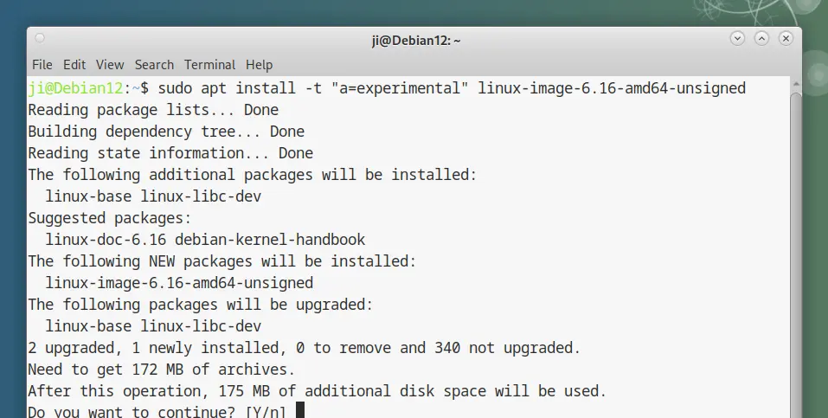Minimize terminal with down-chevron icon
The width and height of the screenshot is (828, 418).
click(x=737, y=39)
